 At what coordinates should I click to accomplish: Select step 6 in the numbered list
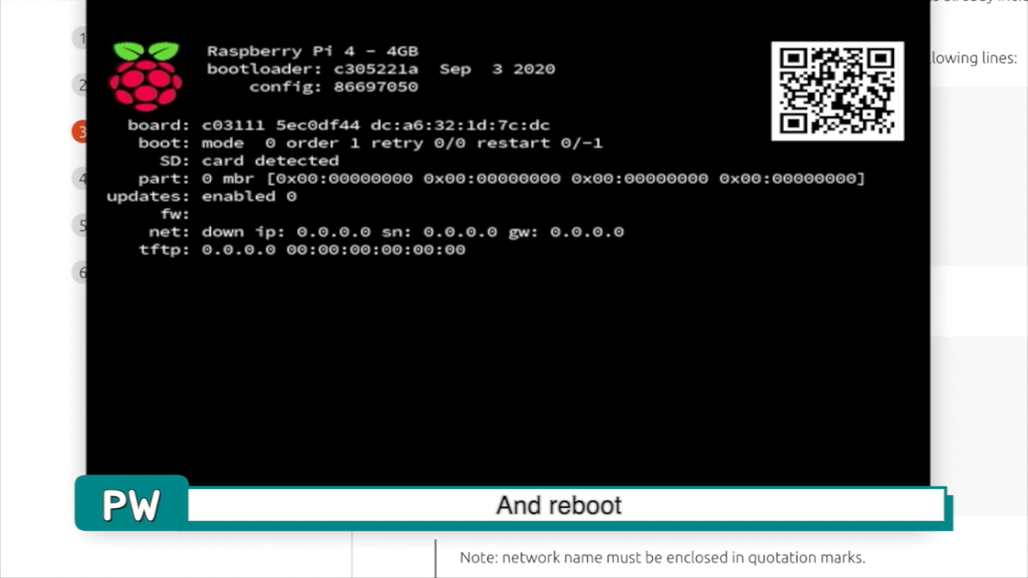[x=81, y=273]
